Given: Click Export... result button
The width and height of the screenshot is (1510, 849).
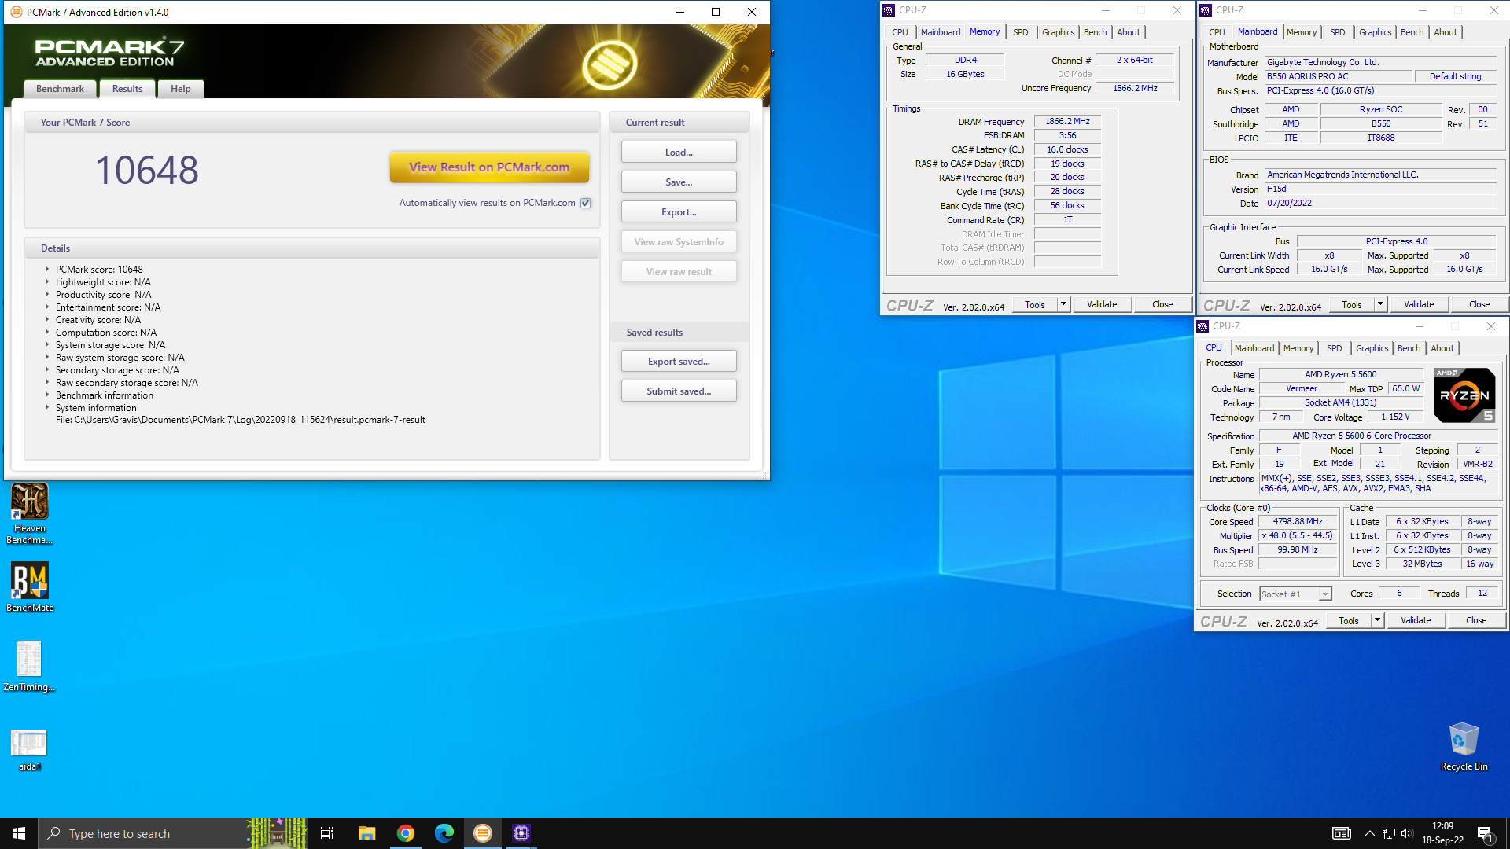Looking at the screenshot, I should pyautogui.click(x=679, y=212).
